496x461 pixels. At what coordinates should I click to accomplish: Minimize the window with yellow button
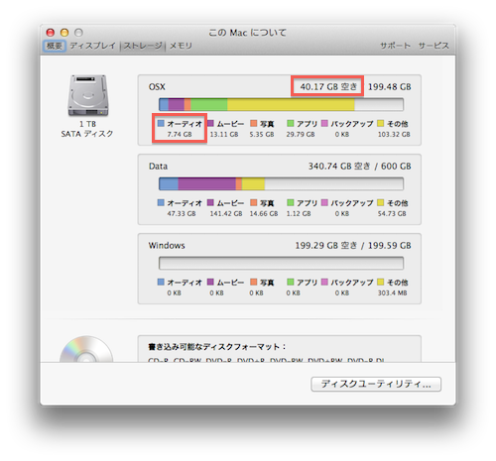click(64, 33)
